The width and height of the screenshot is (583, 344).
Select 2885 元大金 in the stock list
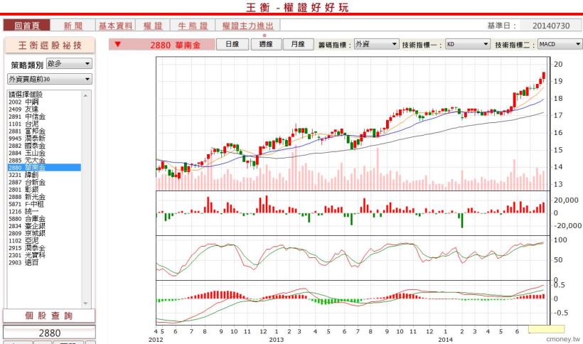pyautogui.click(x=44, y=160)
